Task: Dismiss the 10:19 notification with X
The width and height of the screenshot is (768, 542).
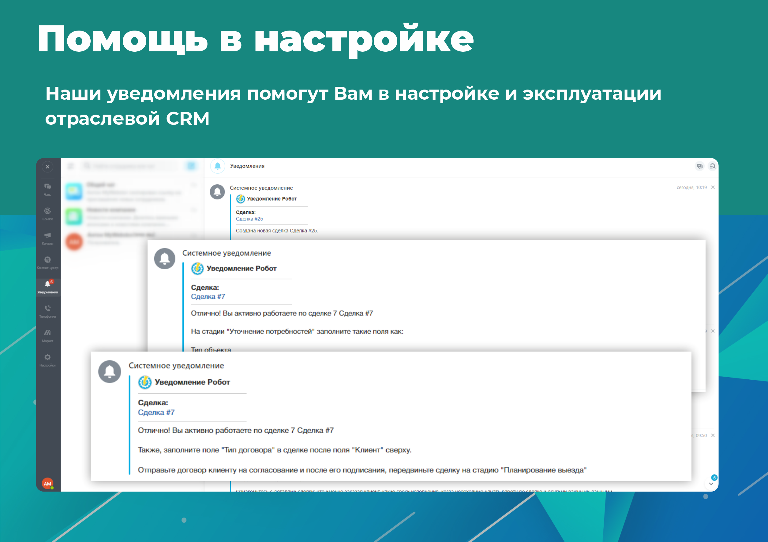Action: coord(713,187)
